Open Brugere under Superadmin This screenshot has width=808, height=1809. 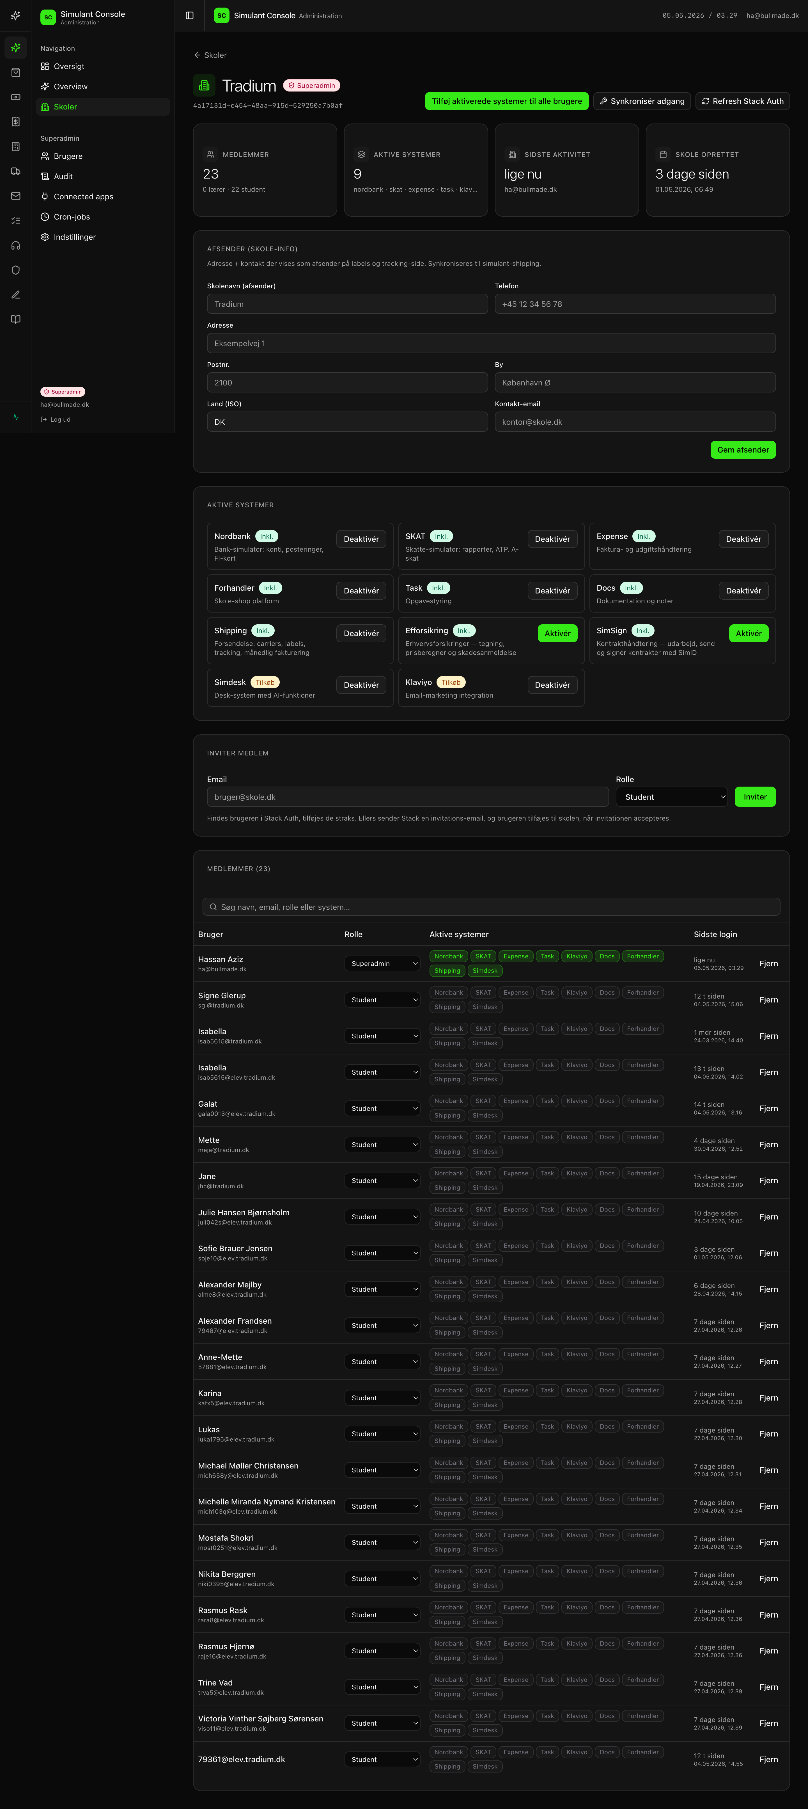point(103,156)
